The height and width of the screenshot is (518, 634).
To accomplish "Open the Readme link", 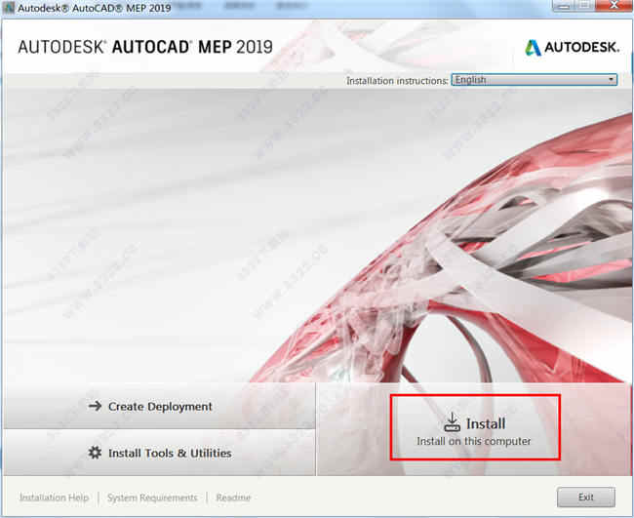I will 233,498.
